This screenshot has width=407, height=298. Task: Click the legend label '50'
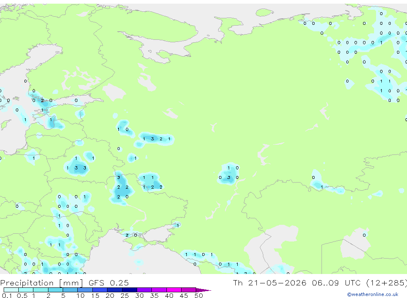point(199,296)
